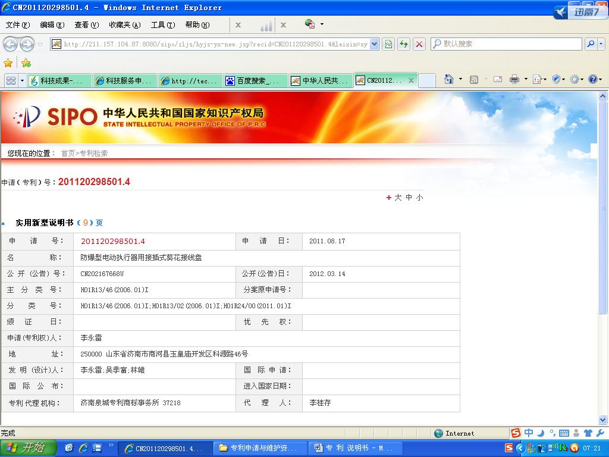This screenshot has height=457, width=609.
Task: Click the Print toolbar icon
Action: coord(514,80)
